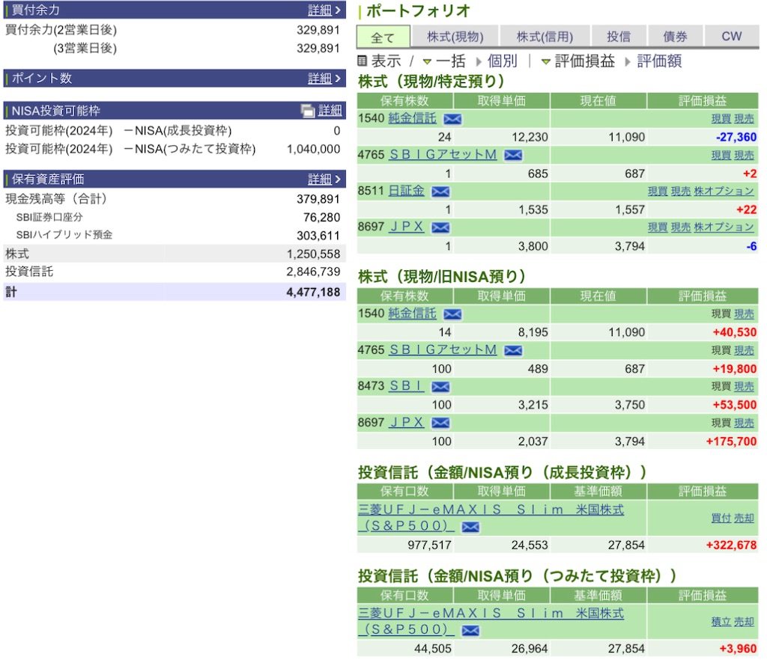Click 現売 for 日証金
The image size is (767, 660).
coord(680,191)
